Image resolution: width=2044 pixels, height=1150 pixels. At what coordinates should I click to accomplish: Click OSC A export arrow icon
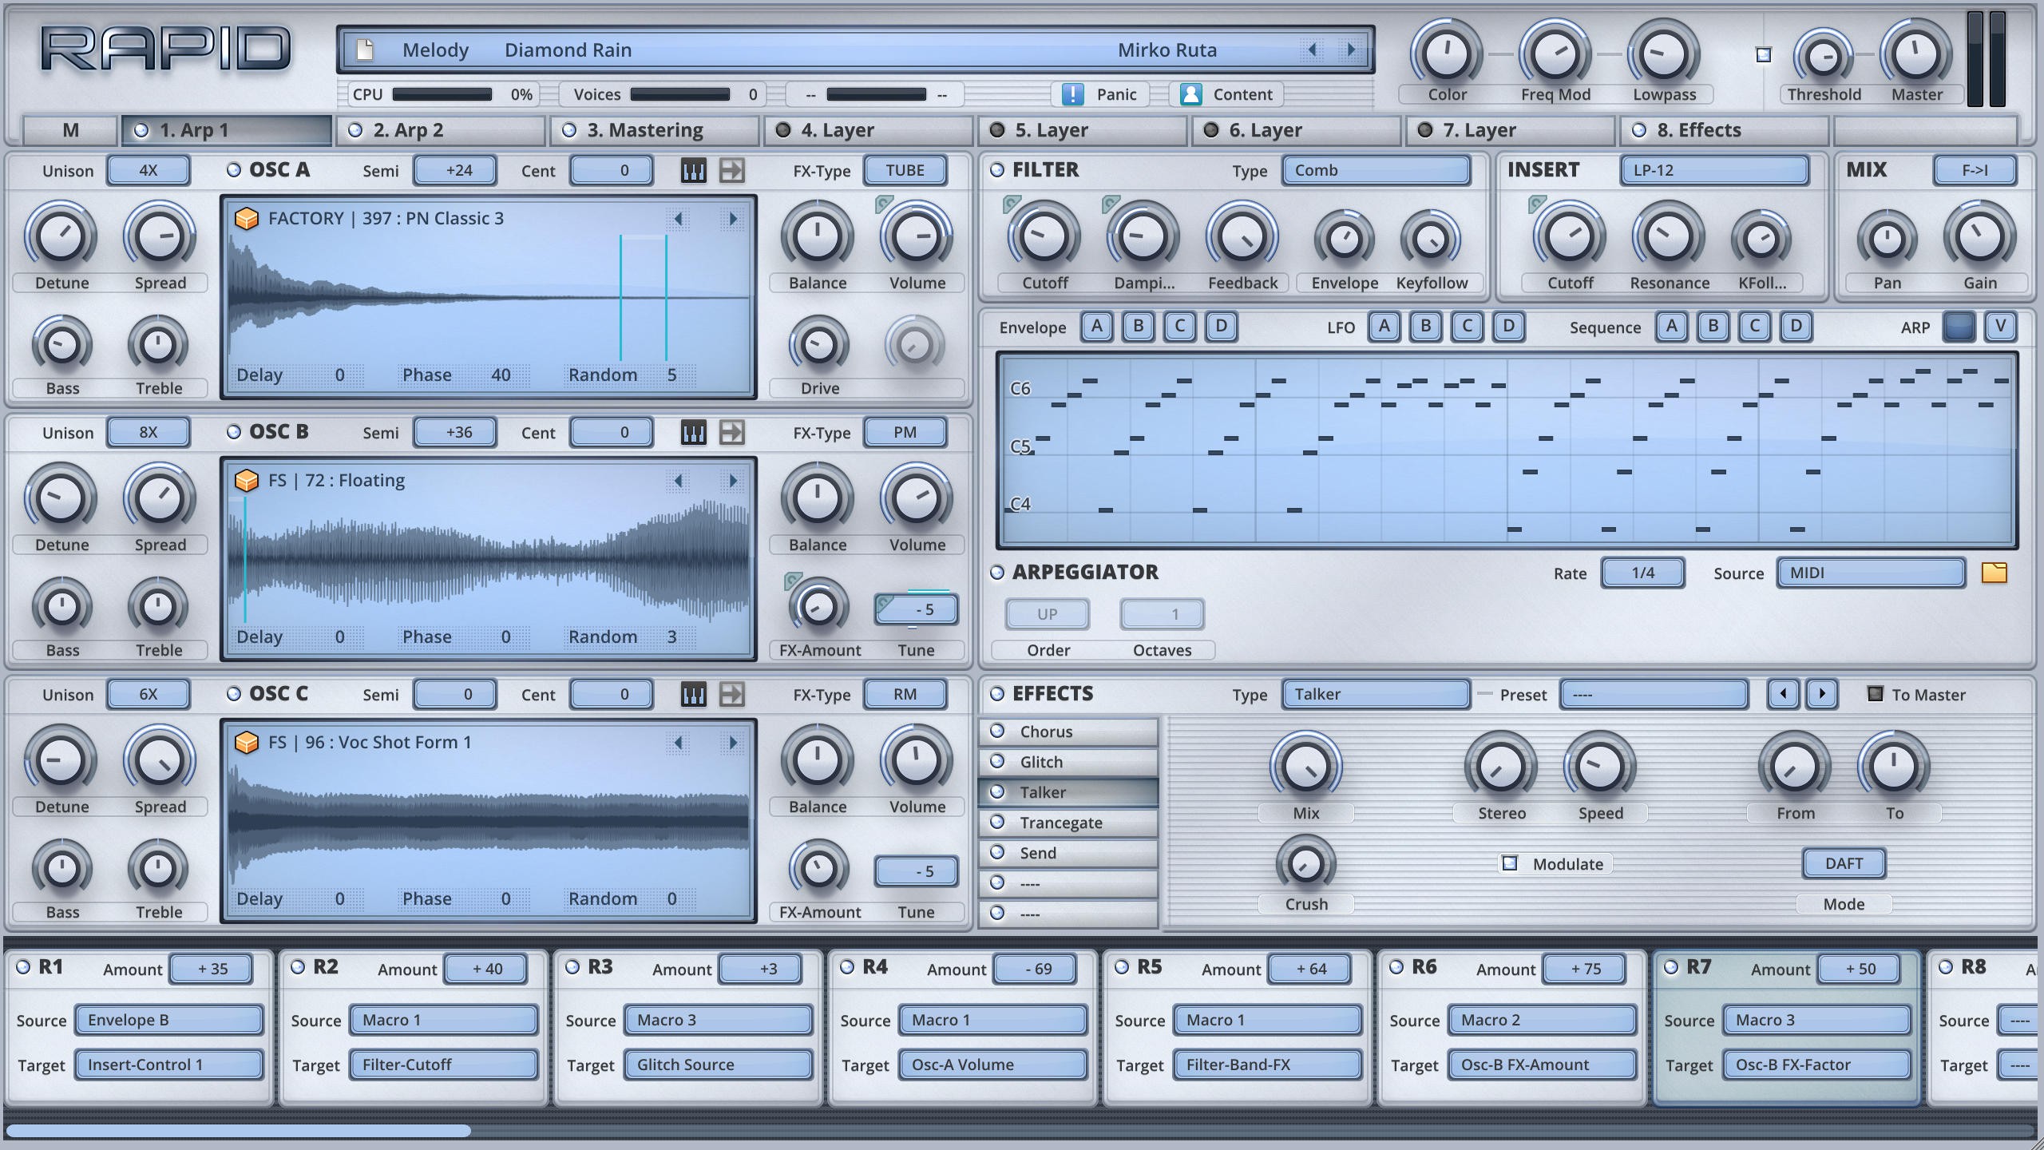tap(731, 170)
